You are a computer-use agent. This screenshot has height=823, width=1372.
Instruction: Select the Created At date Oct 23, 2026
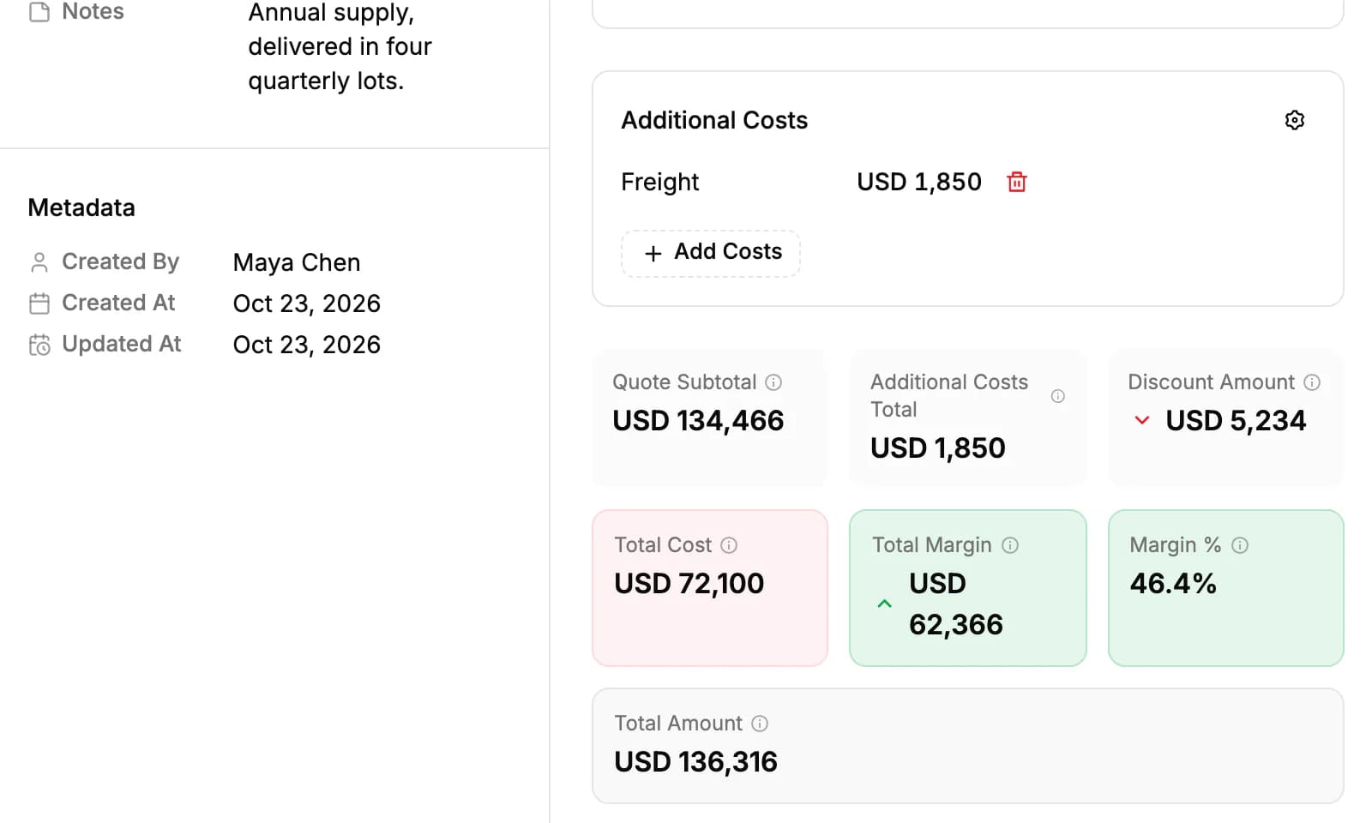pyautogui.click(x=307, y=303)
